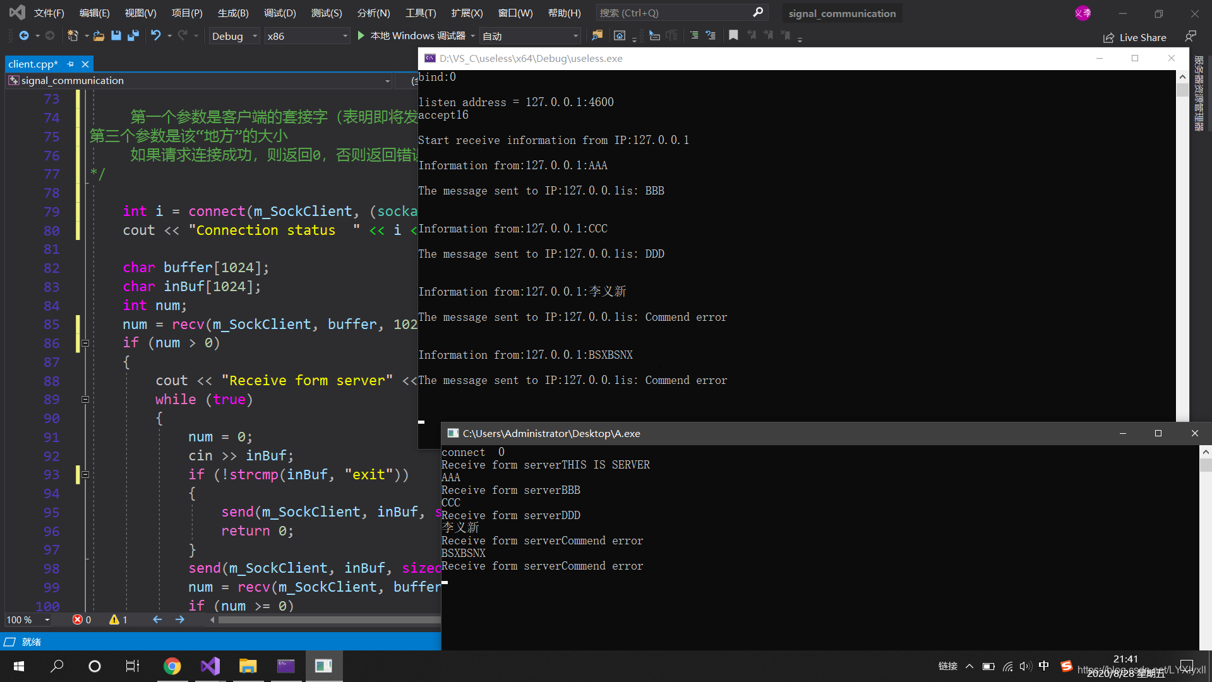Screen dimensions: 1212x682
Task: Pin the client.cpp tab
Action: tap(70, 64)
